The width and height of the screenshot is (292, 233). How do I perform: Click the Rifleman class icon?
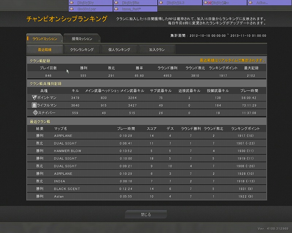point(34,105)
